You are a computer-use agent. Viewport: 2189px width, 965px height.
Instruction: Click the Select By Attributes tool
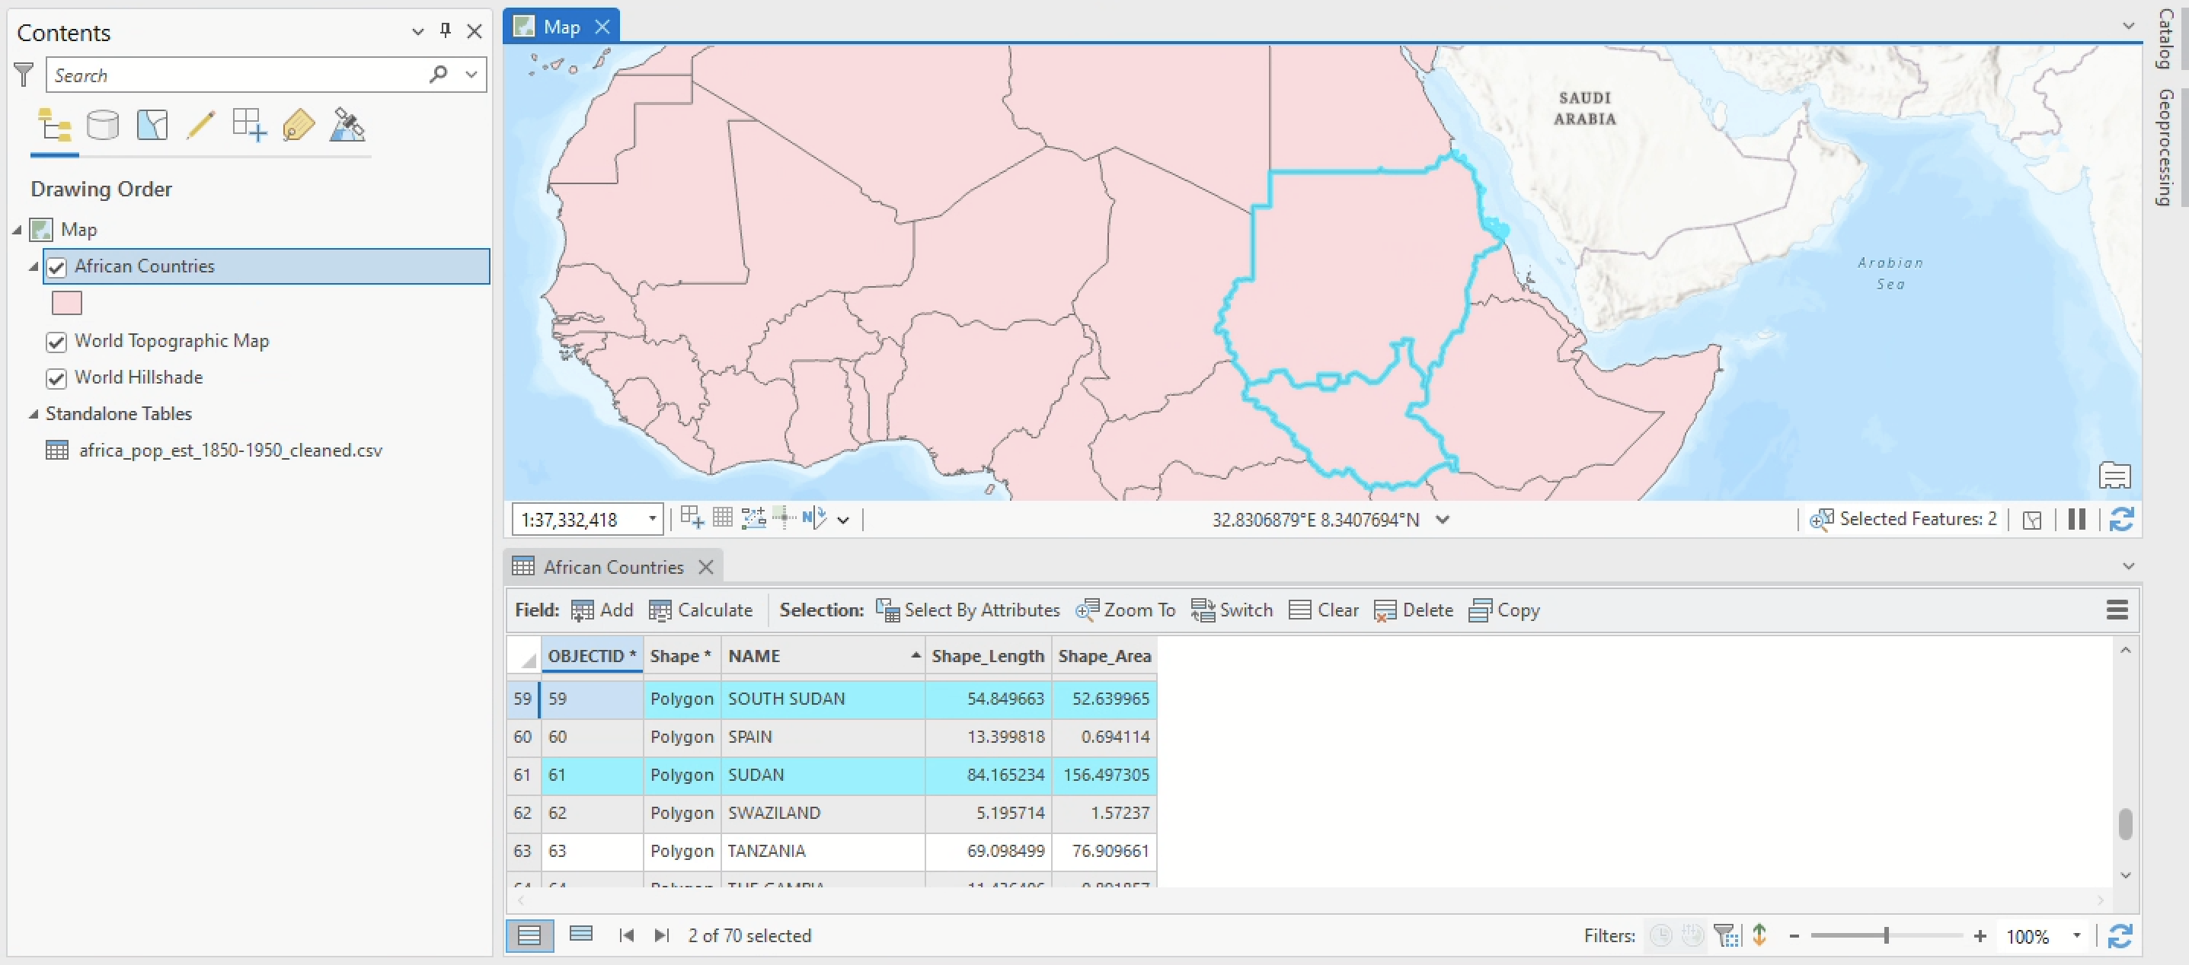pyautogui.click(x=967, y=610)
